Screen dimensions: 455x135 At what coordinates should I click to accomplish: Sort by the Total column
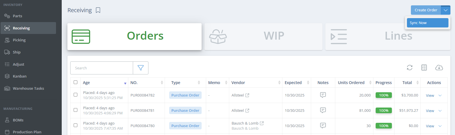(x=408, y=83)
